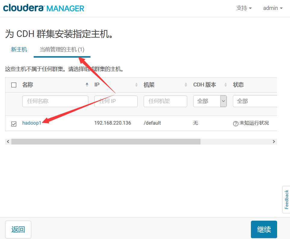Sort by 名称 column arrows
Image resolution: width=290 pixels, height=239 pixels.
87,85
